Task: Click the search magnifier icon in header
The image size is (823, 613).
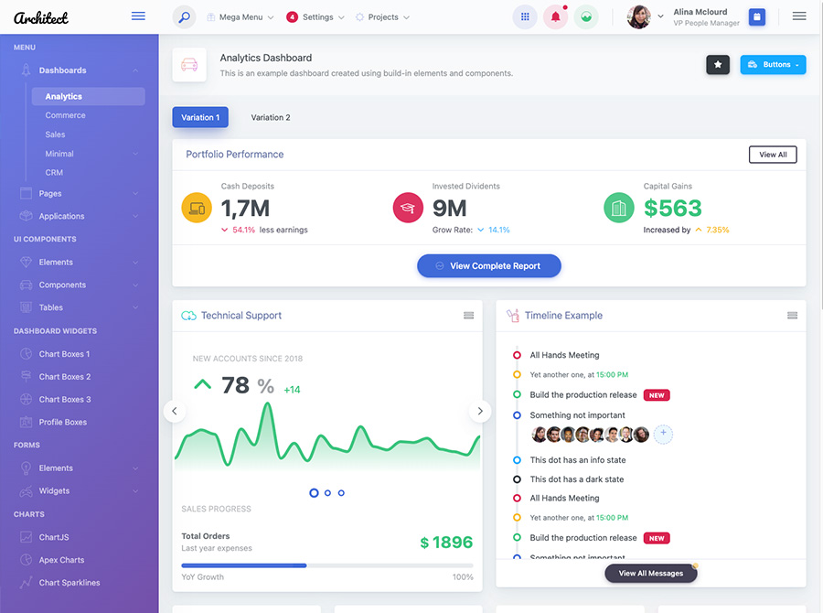Action: pos(185,16)
